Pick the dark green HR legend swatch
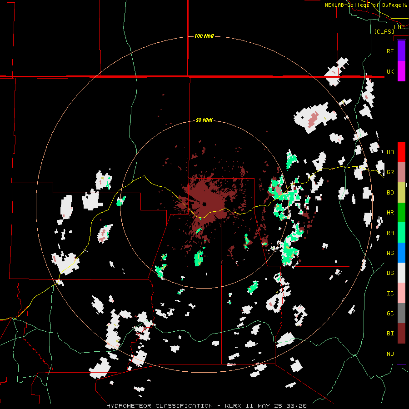The width and height of the screenshot is (409, 409). [401, 212]
